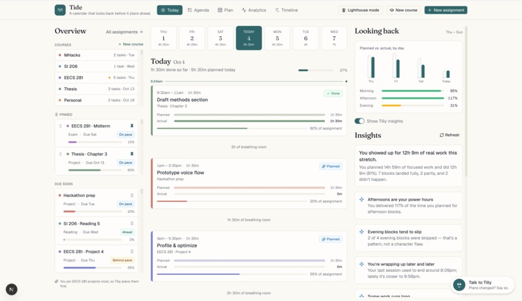This screenshot has width=522, height=301.
Task: Click the Tilly face avatar icon
Action: [x=459, y=285]
